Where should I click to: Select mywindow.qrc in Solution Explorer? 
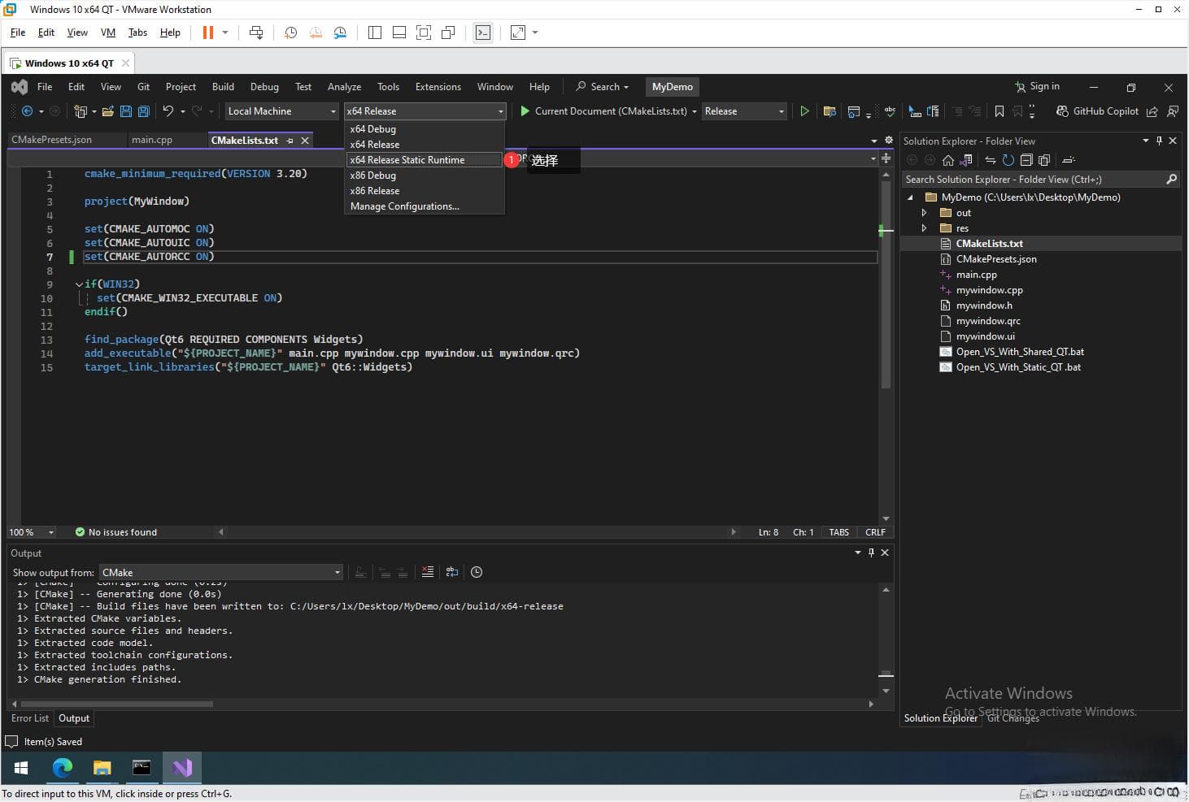click(988, 321)
